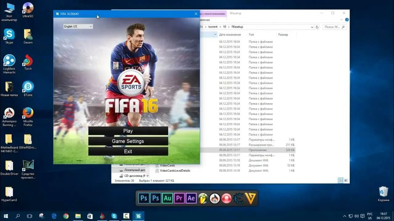This screenshot has height=221, width=394.
Task: Refresh the Explorer address bar
Action: point(317,27)
